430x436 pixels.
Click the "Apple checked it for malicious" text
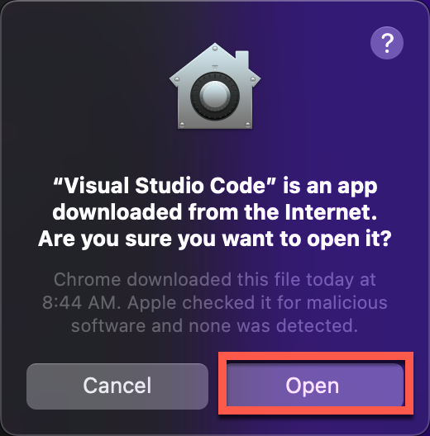(257, 303)
